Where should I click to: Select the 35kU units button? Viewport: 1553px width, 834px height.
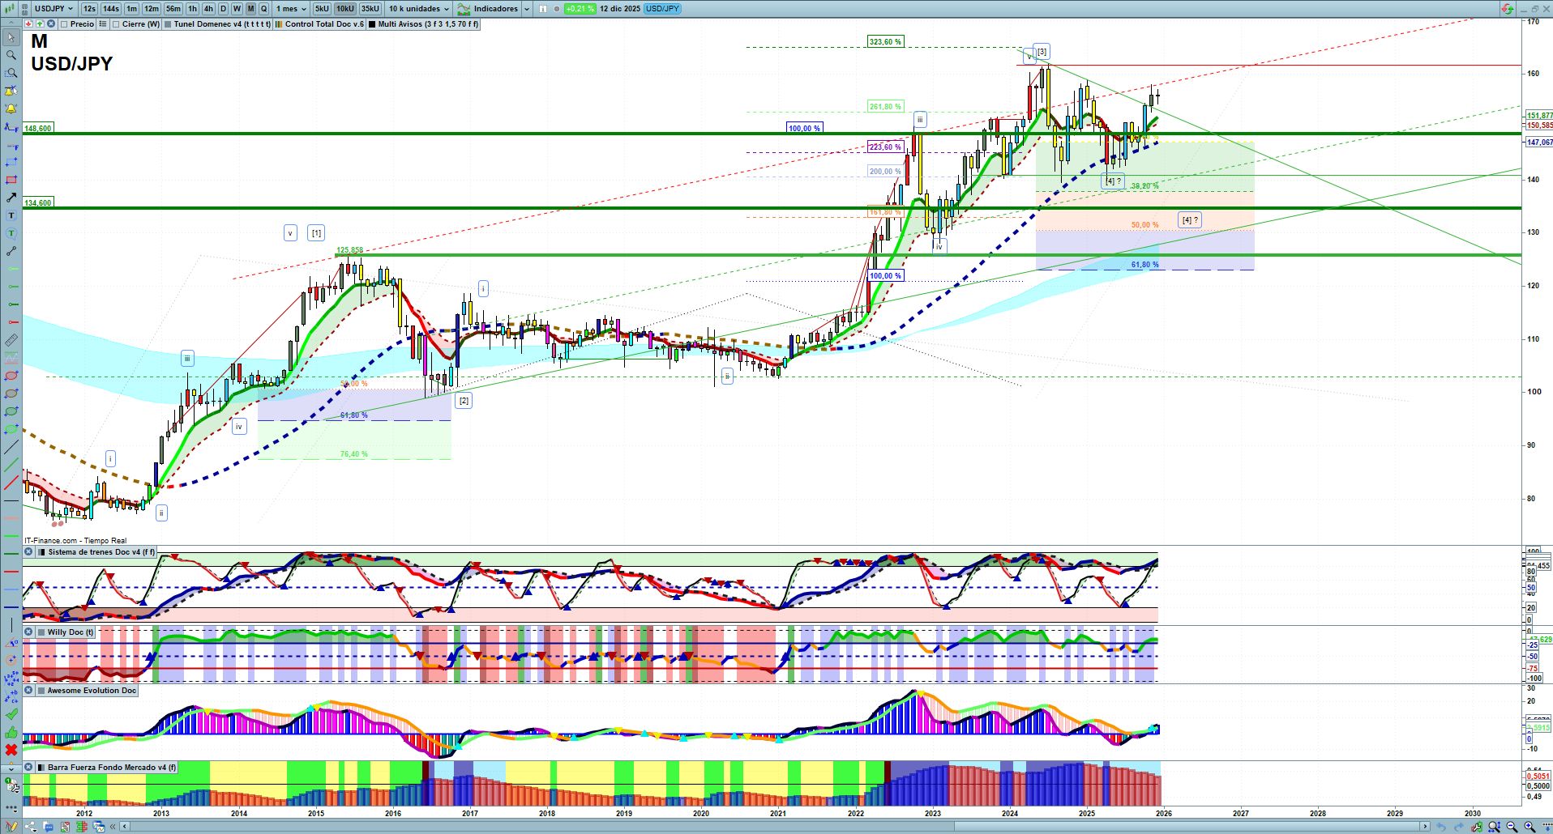click(370, 9)
